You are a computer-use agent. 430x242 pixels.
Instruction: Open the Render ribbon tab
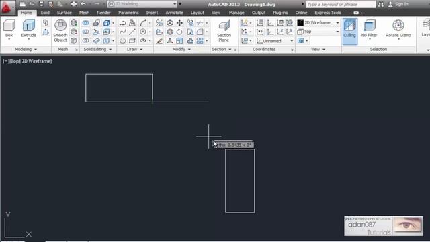[103, 13]
